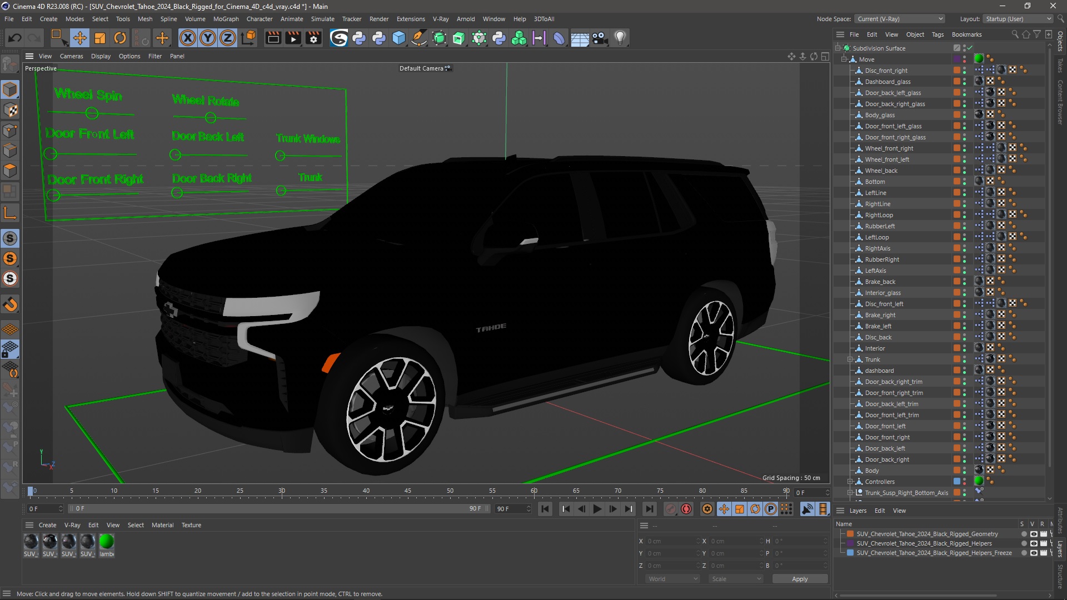Image resolution: width=1067 pixels, height=600 pixels.
Task: Click Make Editable icon in left toolbar
Action: pos(10,65)
